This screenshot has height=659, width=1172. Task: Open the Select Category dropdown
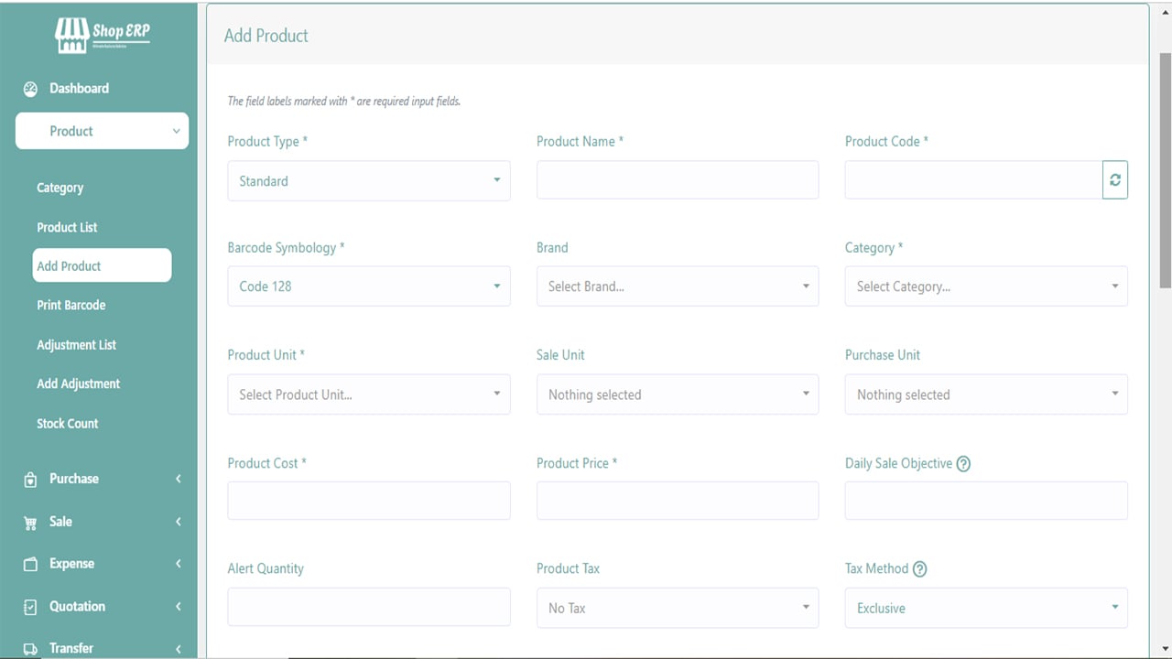[985, 286]
